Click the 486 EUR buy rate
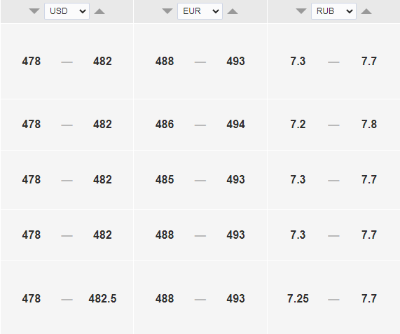Screen dimensions: 400x334 tap(165, 124)
